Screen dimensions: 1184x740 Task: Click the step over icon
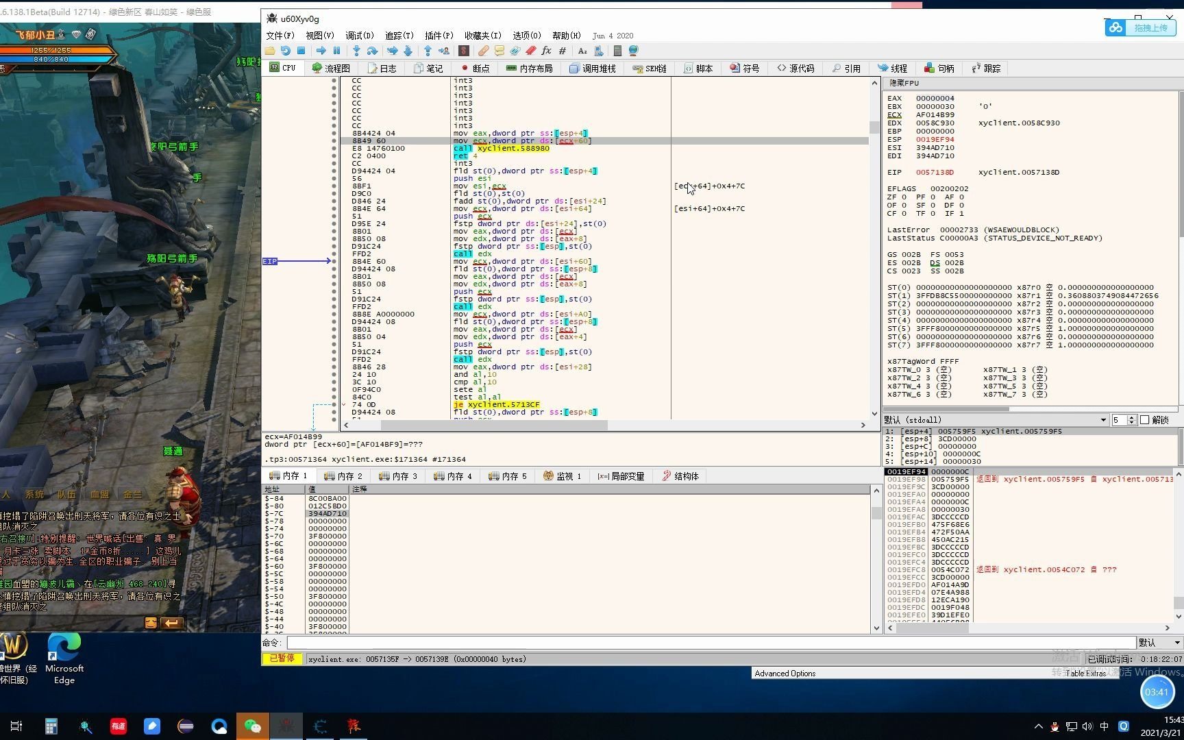pos(372,51)
